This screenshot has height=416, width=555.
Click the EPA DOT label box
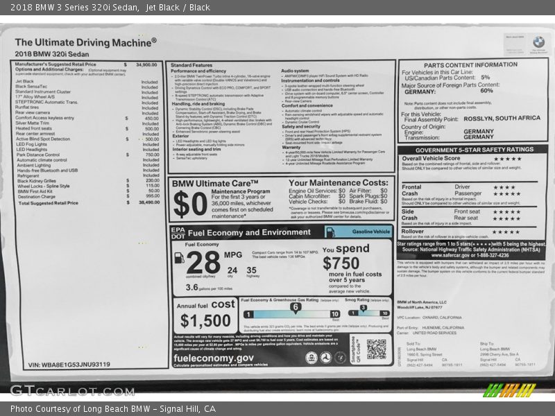pos(178,233)
